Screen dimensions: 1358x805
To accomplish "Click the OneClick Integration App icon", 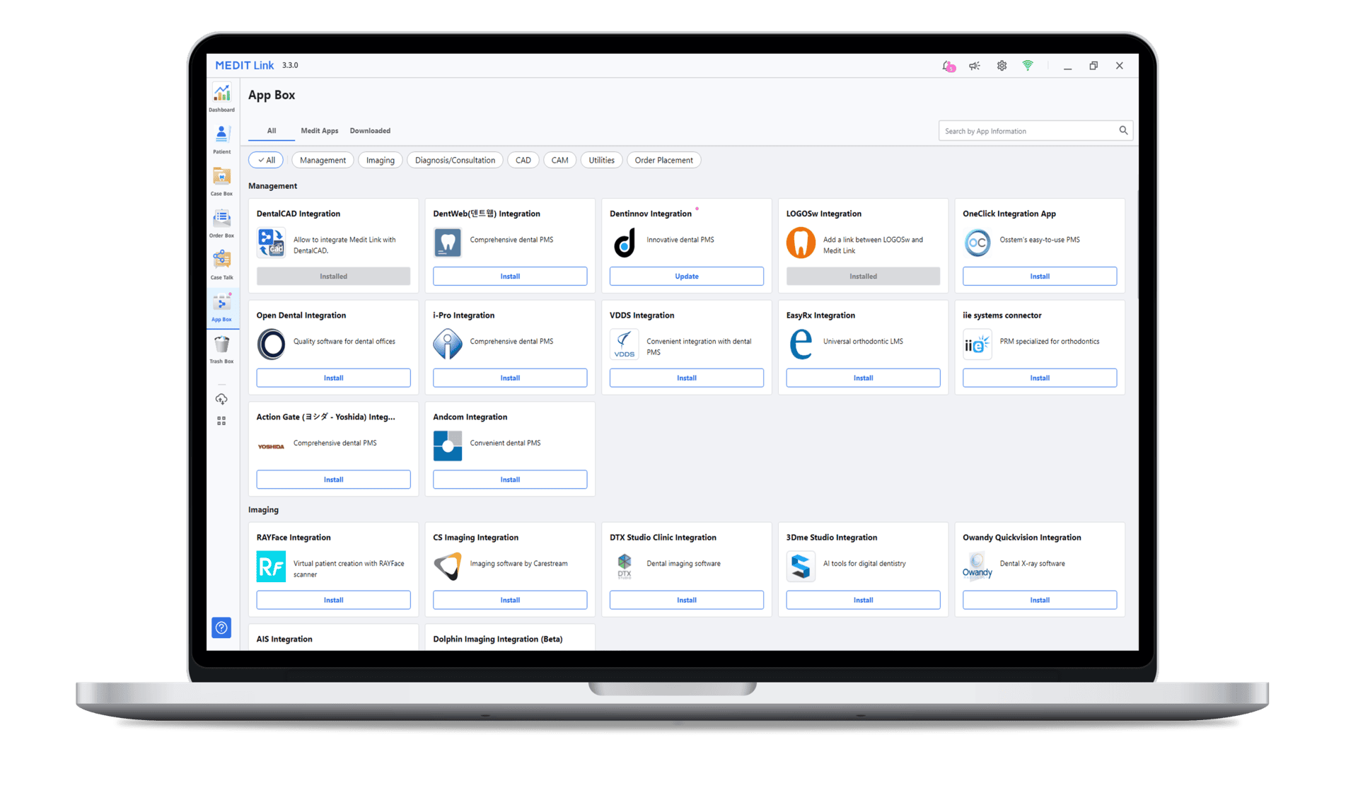I will (977, 243).
